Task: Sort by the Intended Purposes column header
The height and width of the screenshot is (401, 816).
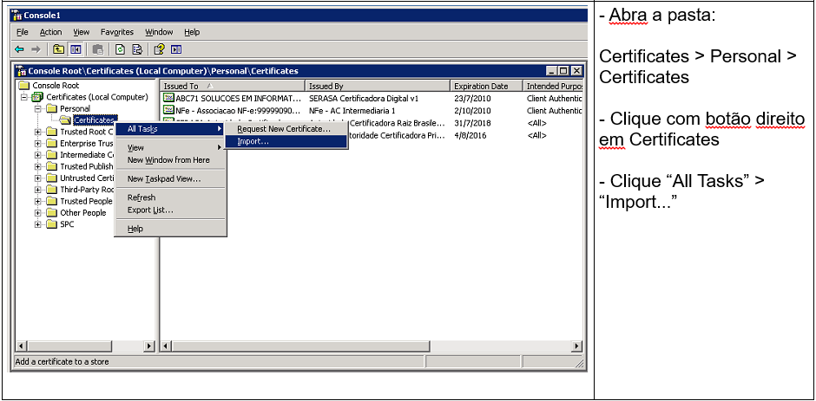Action: tap(553, 86)
